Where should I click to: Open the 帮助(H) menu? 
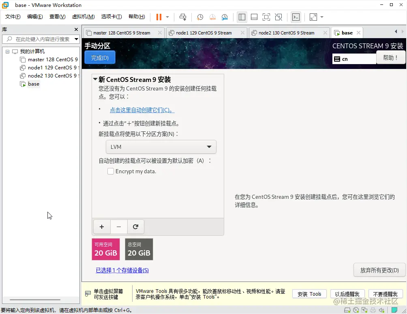[x=137, y=17]
